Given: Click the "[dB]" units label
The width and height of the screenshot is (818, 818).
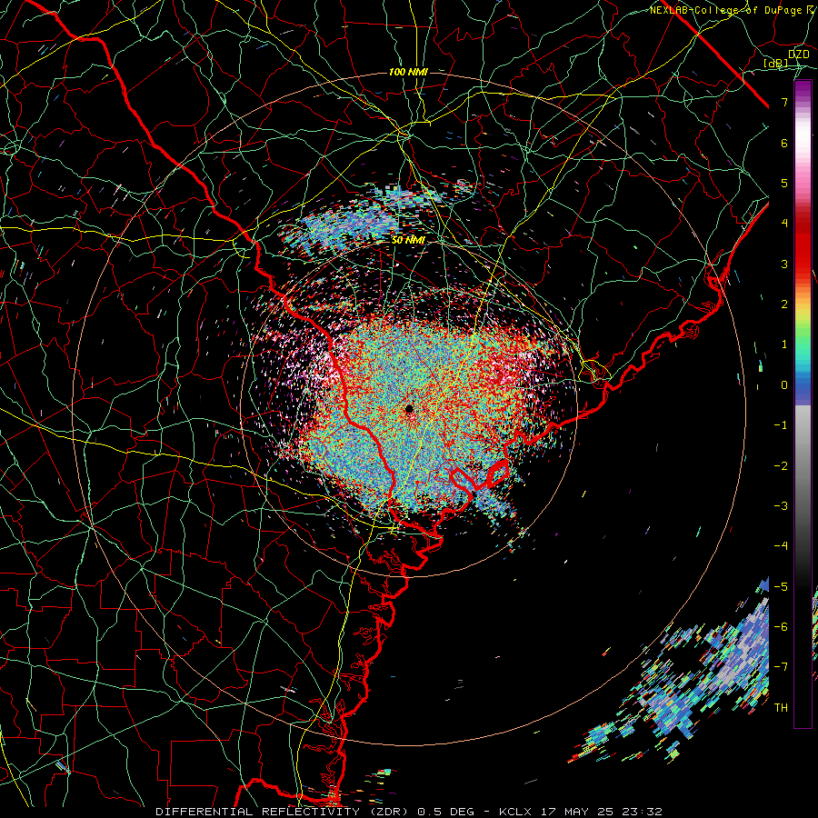Looking at the screenshot, I should 775,63.
